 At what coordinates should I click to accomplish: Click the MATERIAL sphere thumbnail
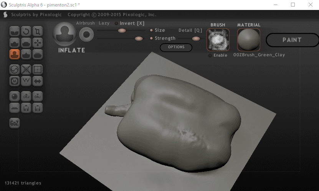249,39
